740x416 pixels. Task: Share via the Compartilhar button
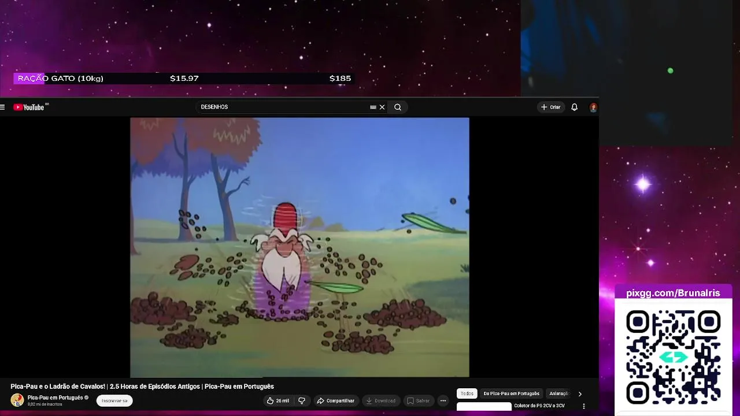tap(335, 400)
